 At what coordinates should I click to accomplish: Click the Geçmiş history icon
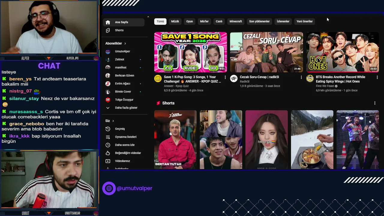coord(108,129)
